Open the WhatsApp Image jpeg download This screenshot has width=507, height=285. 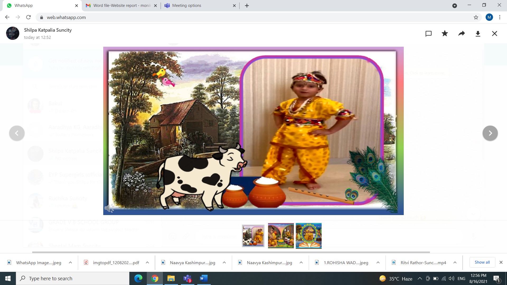pos(35,263)
